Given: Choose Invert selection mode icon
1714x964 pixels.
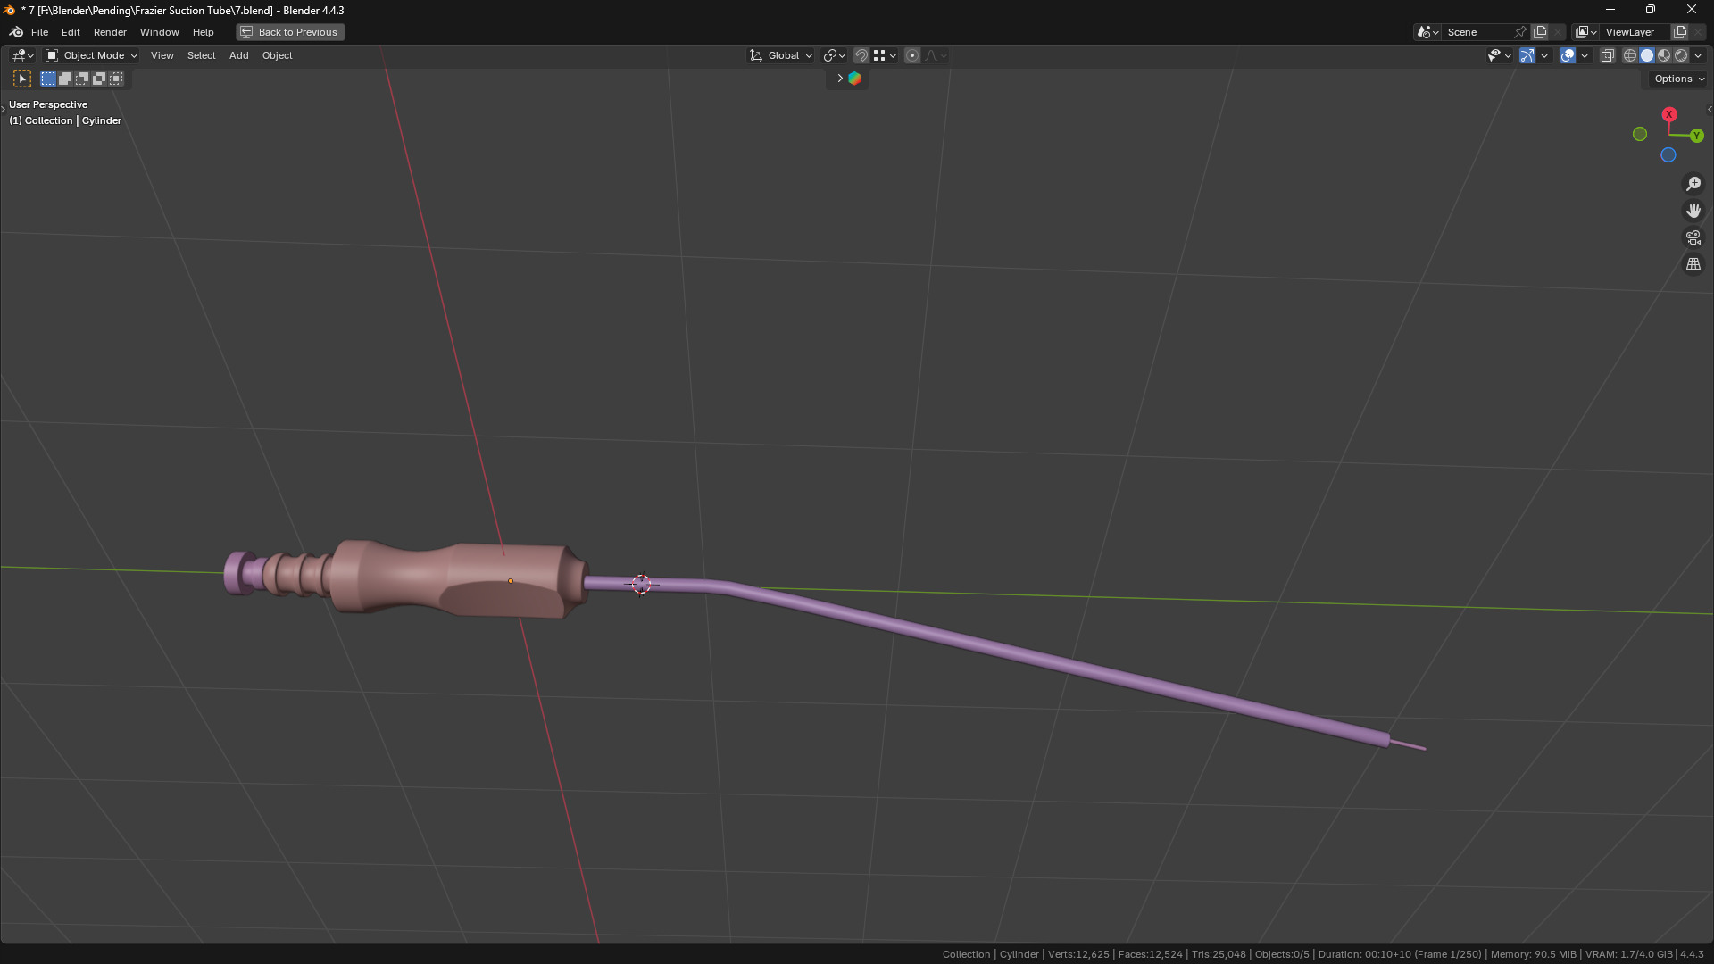Looking at the screenshot, I should 99,79.
